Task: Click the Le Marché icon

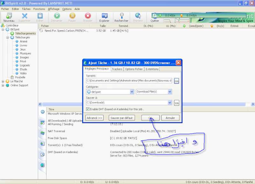Action: coord(7,81)
